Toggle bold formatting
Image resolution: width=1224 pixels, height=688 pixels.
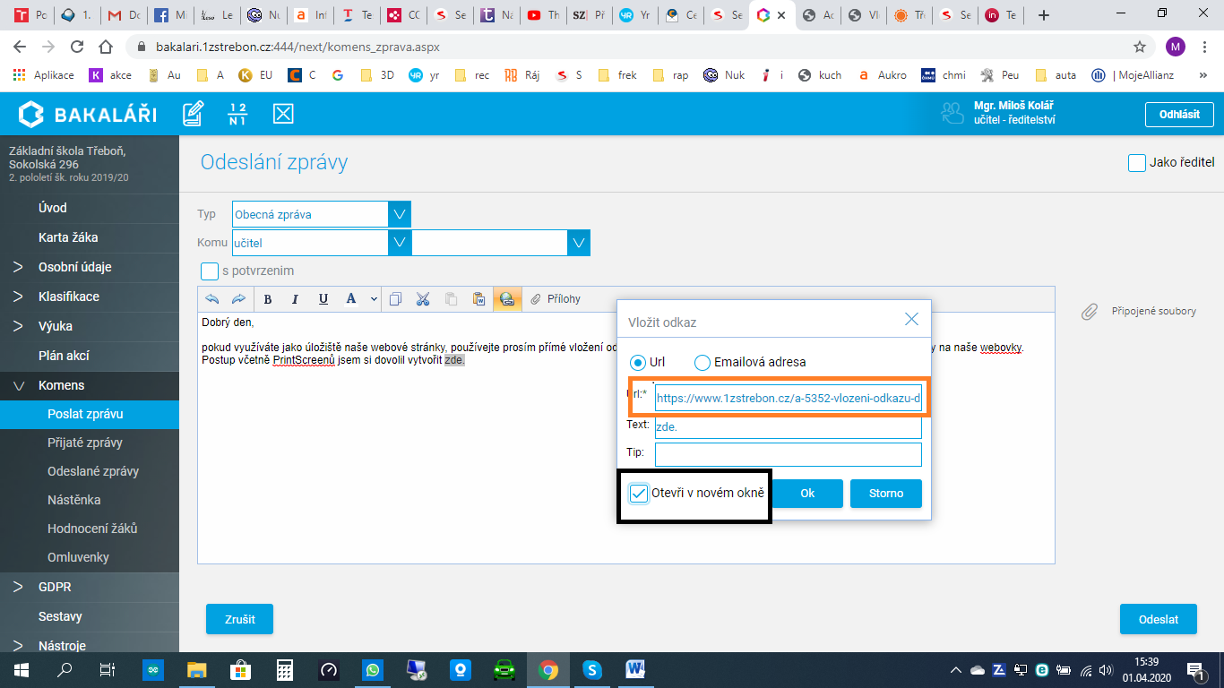pos(268,299)
